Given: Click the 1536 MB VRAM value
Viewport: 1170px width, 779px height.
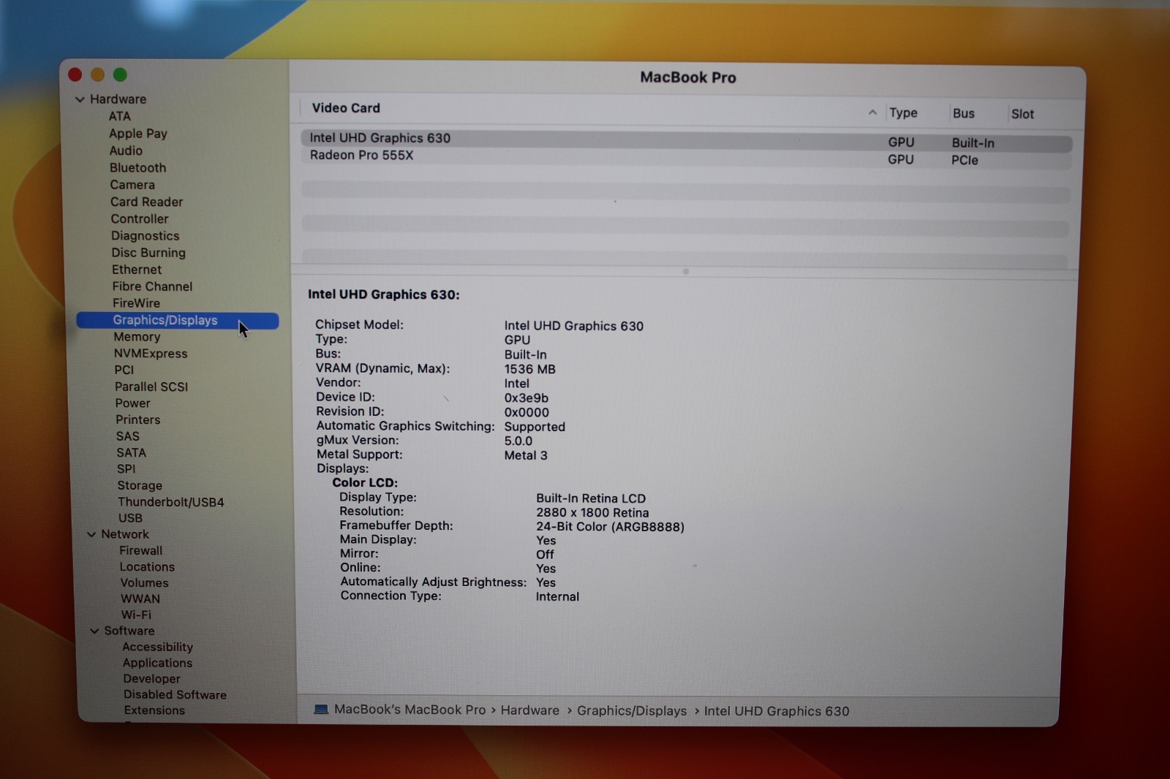Looking at the screenshot, I should coord(529,369).
